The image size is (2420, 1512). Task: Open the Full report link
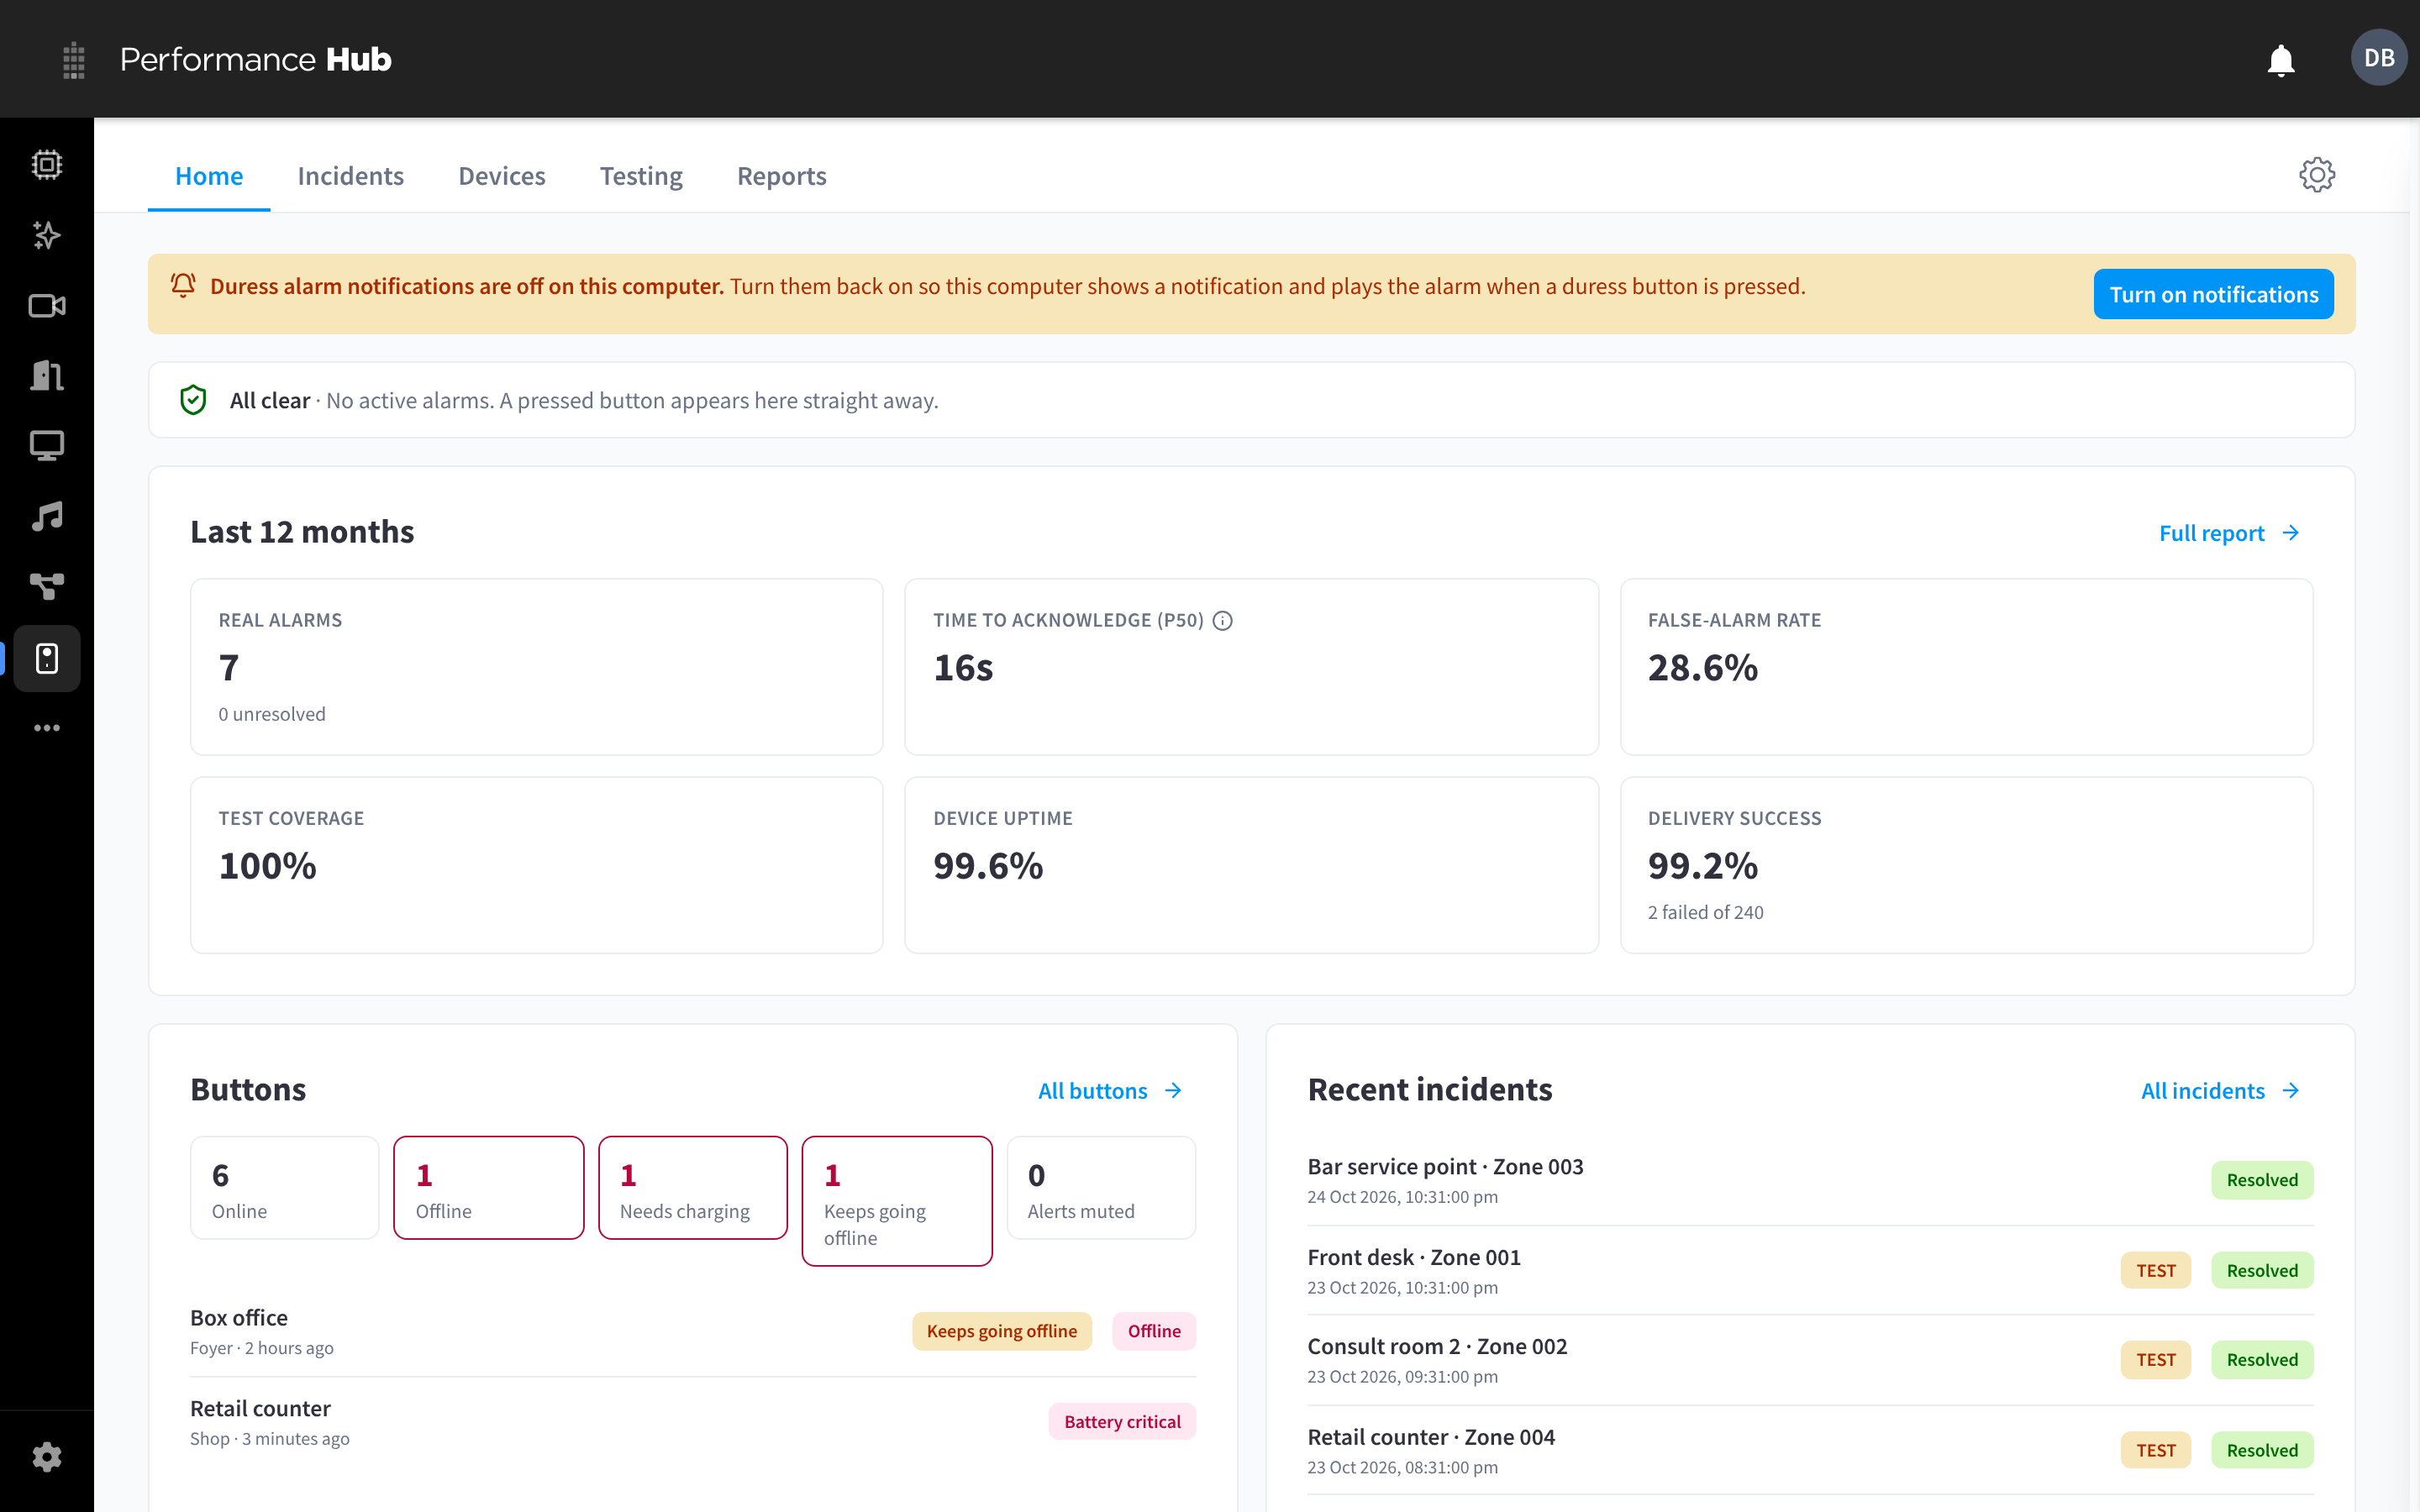tap(2229, 533)
